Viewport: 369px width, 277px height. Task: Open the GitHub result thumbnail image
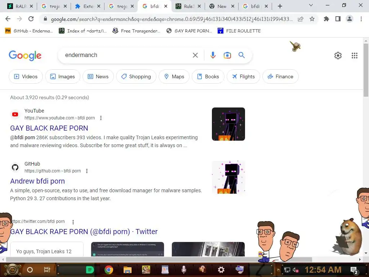228,177
